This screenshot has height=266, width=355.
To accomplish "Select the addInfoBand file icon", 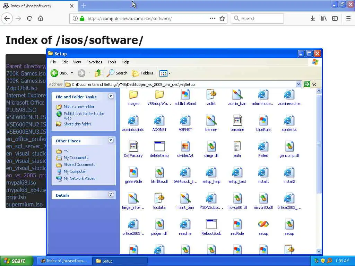I will pos(185,94).
